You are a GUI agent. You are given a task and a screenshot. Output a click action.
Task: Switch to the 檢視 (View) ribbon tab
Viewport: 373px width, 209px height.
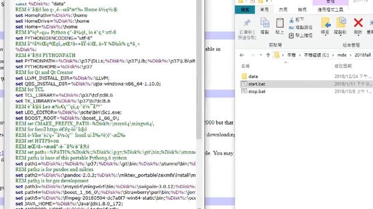pyautogui.click(x=302, y=10)
